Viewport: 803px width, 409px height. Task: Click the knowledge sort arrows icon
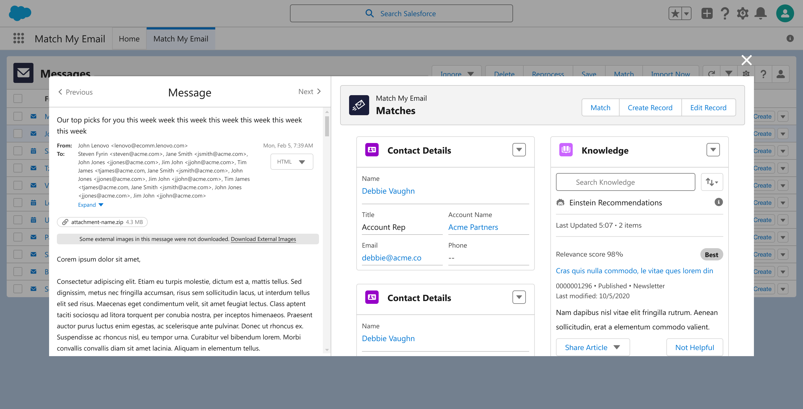712,182
